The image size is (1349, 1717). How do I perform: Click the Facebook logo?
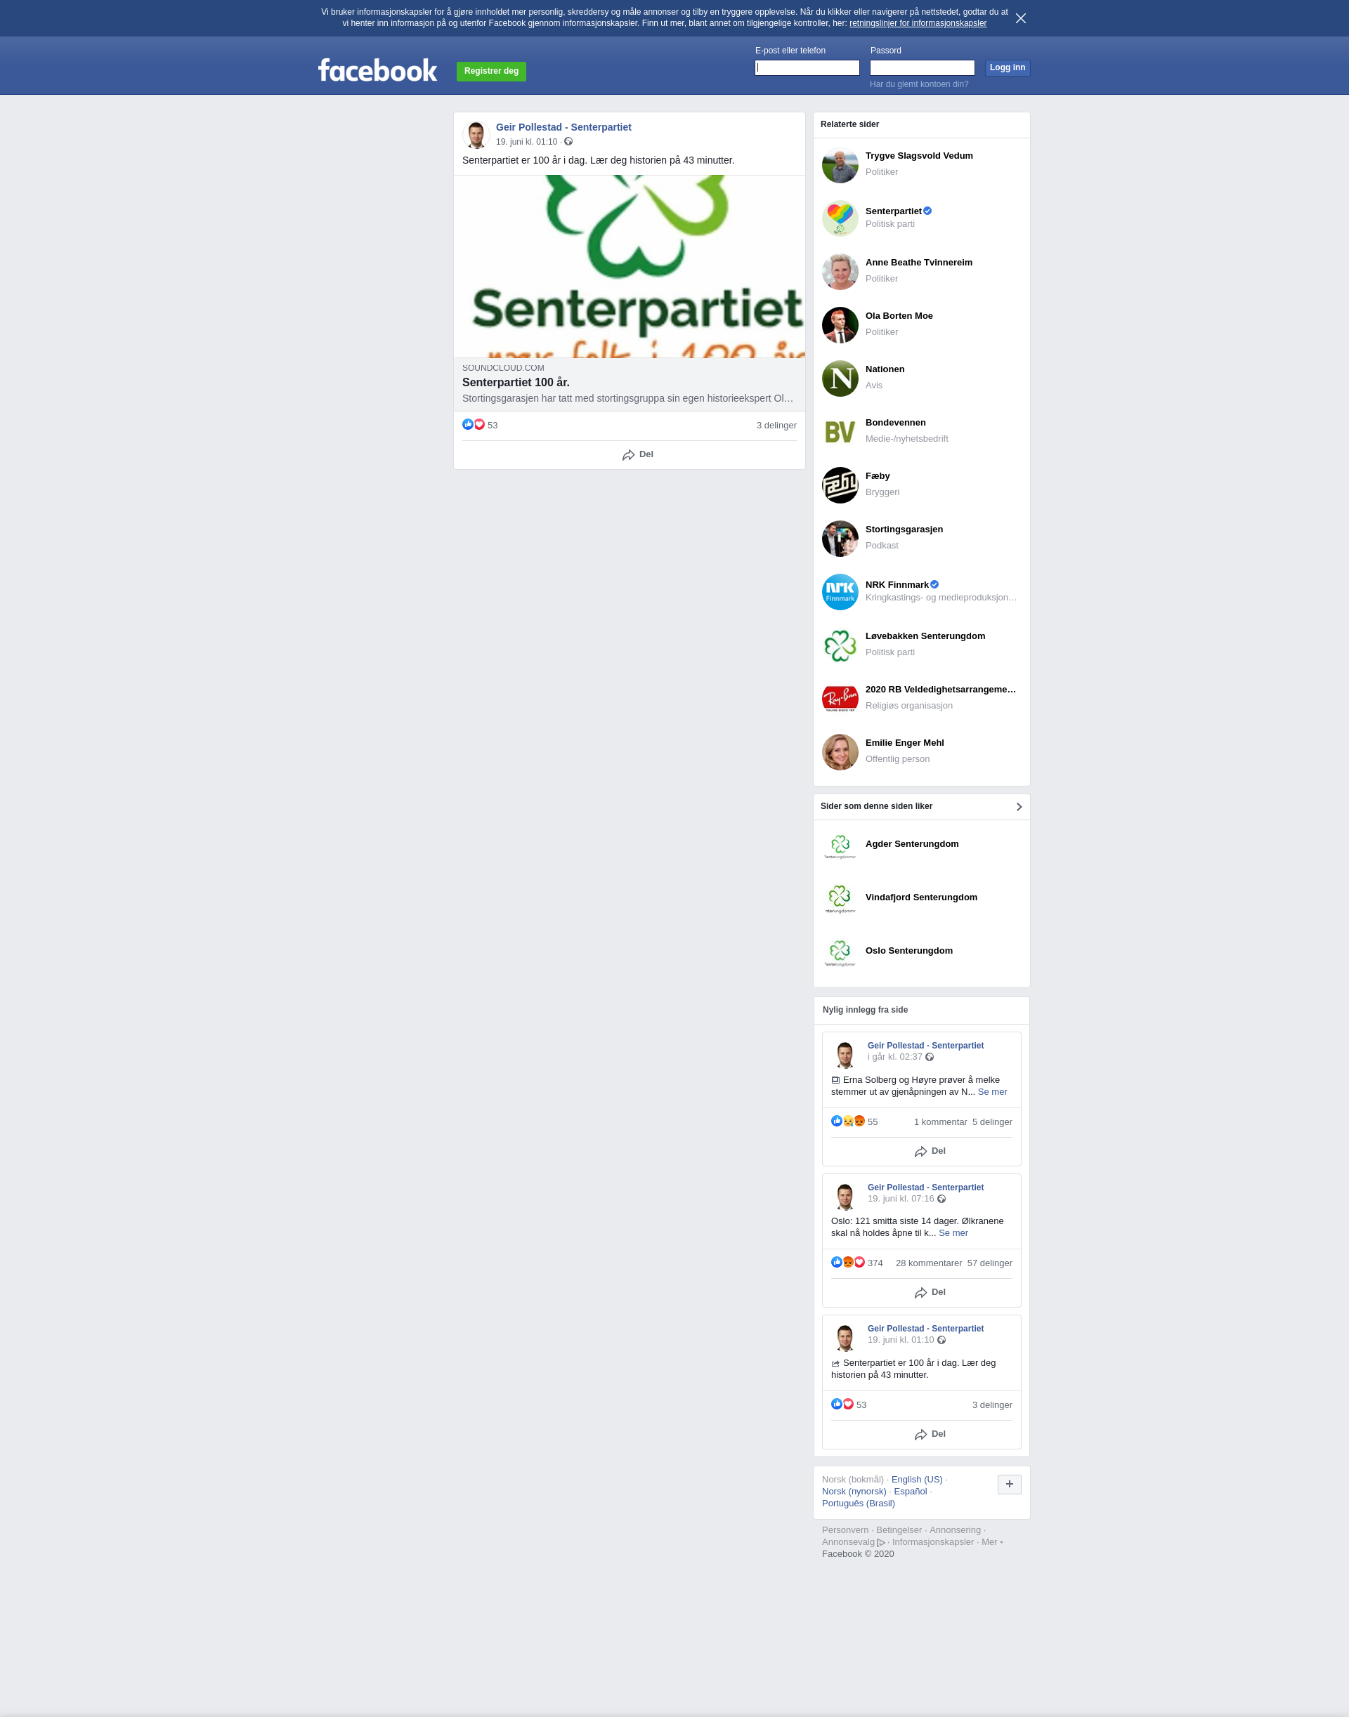coord(377,70)
